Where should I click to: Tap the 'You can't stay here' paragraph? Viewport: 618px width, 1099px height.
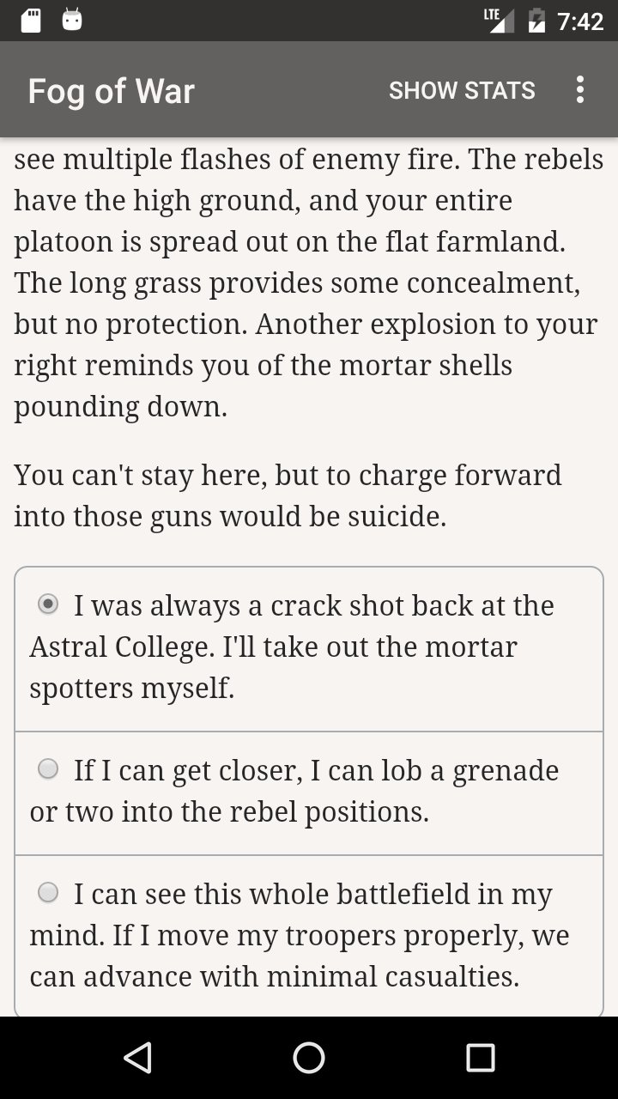288,495
